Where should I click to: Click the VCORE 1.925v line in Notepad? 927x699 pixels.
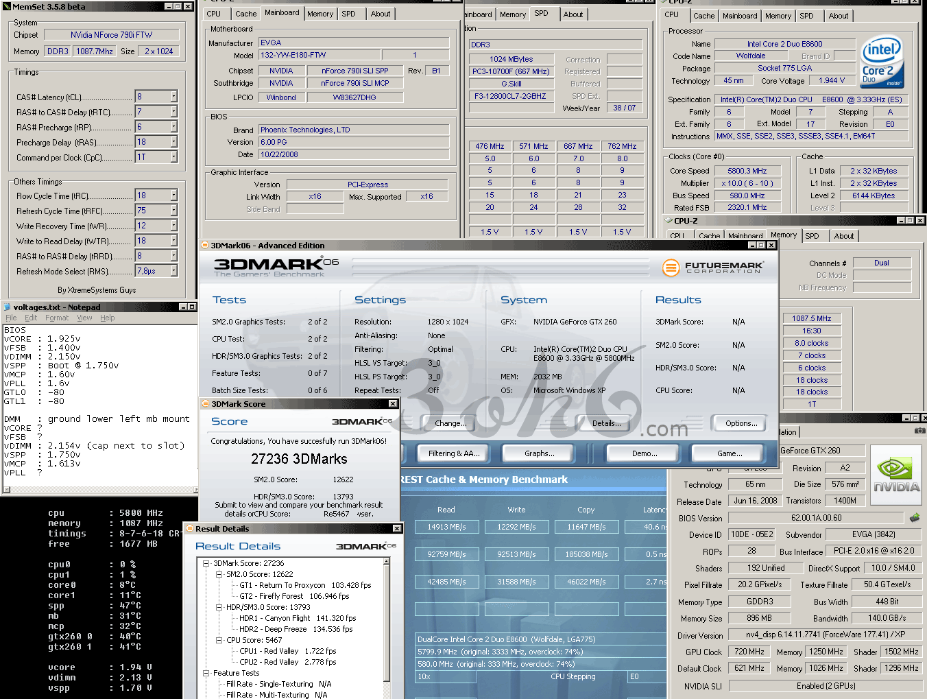coord(43,339)
